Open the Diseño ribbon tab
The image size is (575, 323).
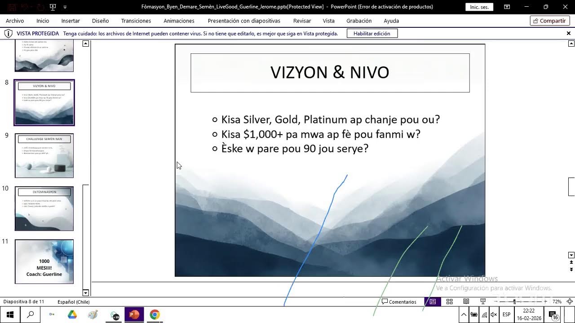tap(101, 21)
